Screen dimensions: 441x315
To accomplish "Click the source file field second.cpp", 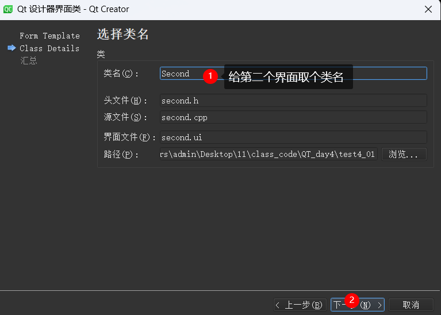I will pyautogui.click(x=293, y=117).
